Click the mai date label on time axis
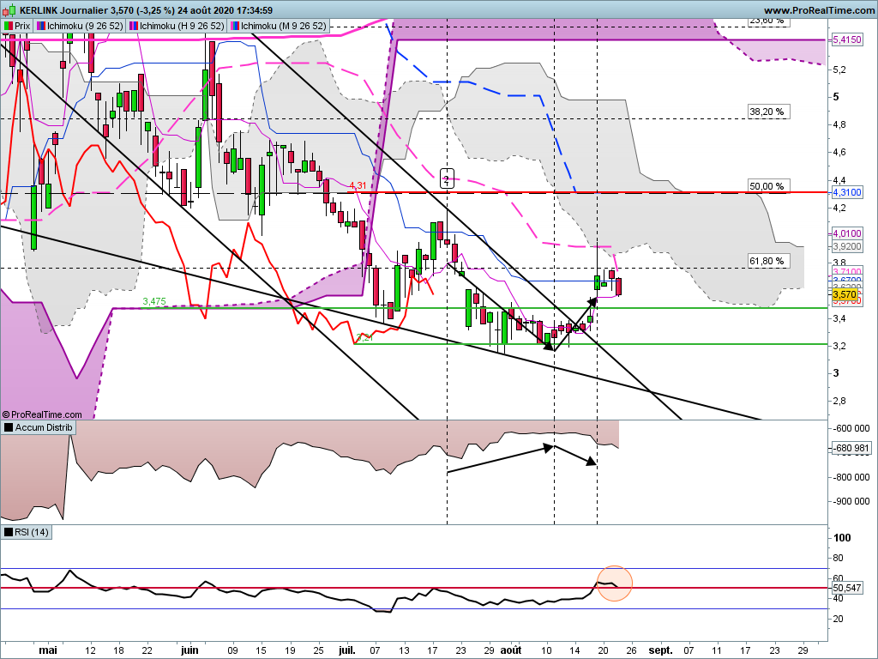 48,650
